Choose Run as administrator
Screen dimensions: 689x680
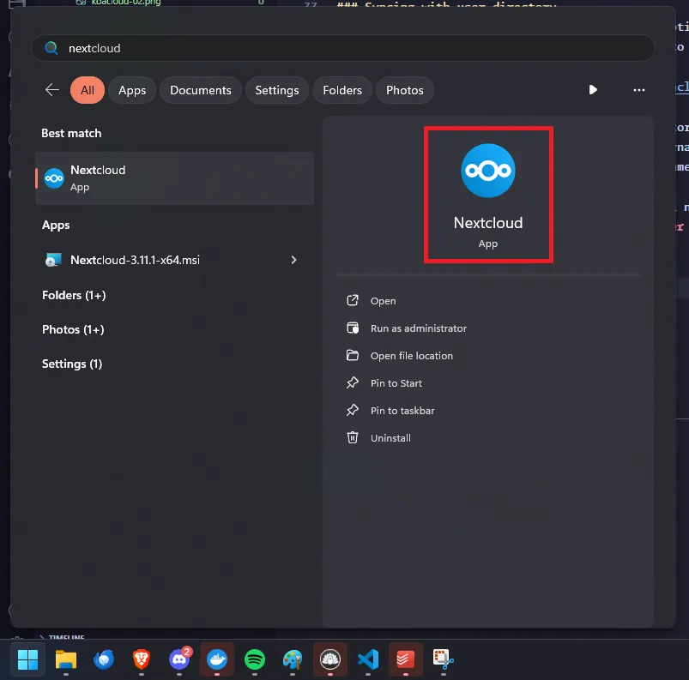[x=419, y=328]
